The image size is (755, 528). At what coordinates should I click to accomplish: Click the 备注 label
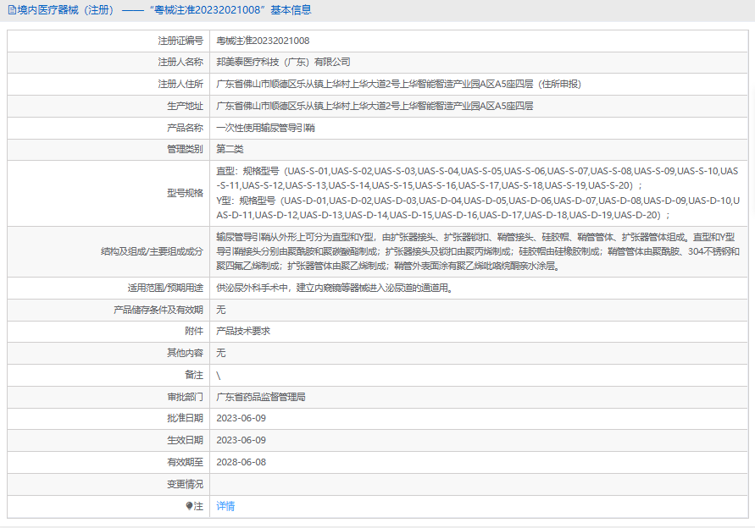click(x=194, y=375)
